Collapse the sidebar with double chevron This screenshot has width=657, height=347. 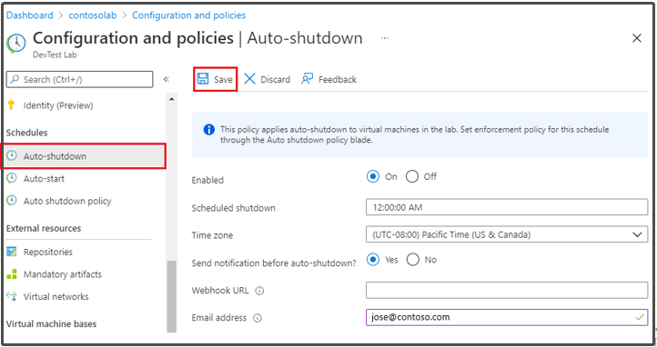point(167,79)
